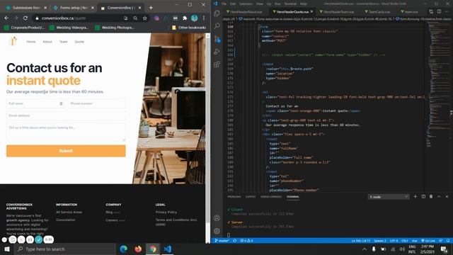Click the Vue language mode selector

415,241
